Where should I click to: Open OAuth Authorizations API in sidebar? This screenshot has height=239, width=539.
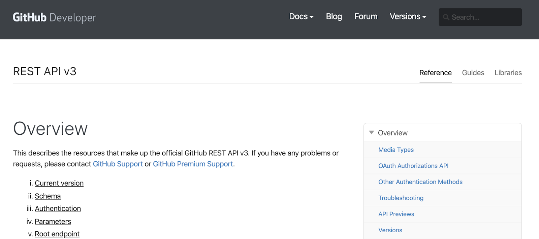click(413, 166)
